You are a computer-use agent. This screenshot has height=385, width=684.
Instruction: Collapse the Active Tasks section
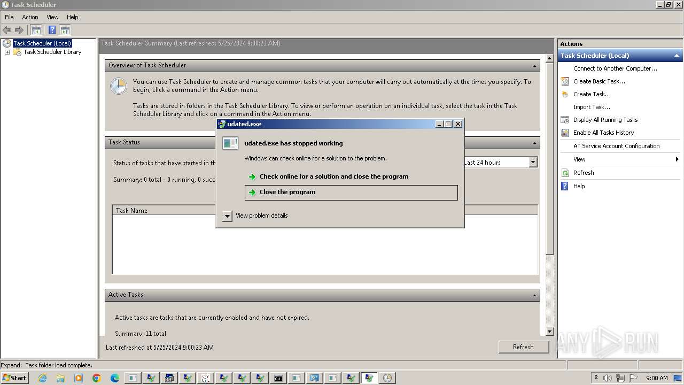[x=534, y=295]
